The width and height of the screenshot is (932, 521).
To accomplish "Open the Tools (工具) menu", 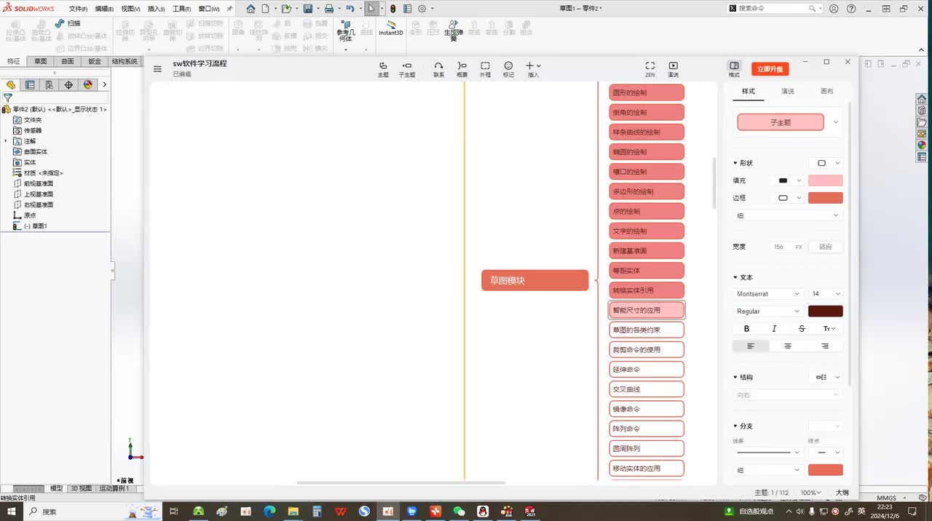I will pos(181,9).
